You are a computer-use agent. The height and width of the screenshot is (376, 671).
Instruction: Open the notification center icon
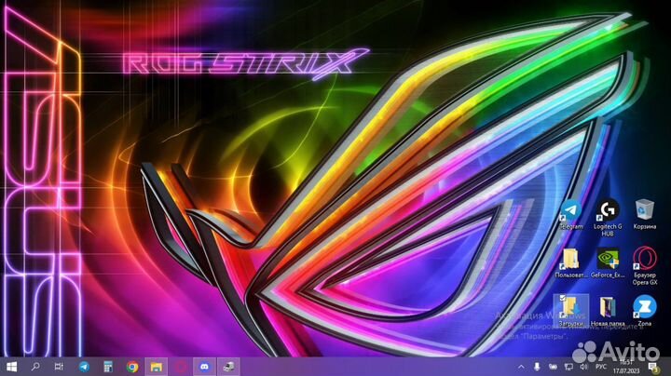(653, 367)
